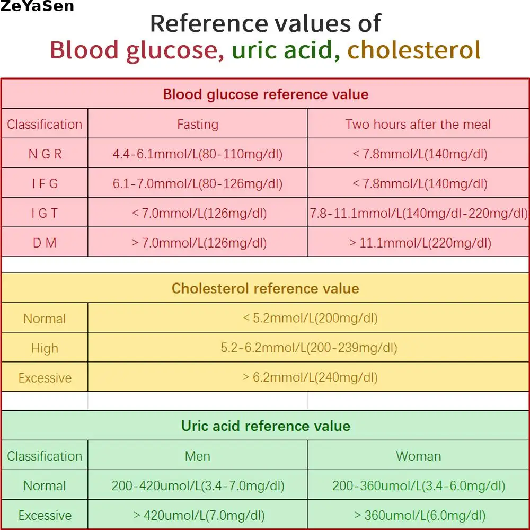The width and height of the screenshot is (530, 530).
Task: Select the I G T row label
Action: pos(45,214)
